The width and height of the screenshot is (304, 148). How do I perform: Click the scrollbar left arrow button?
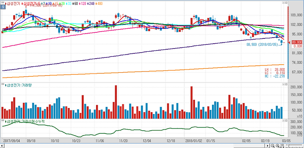click(2, 146)
